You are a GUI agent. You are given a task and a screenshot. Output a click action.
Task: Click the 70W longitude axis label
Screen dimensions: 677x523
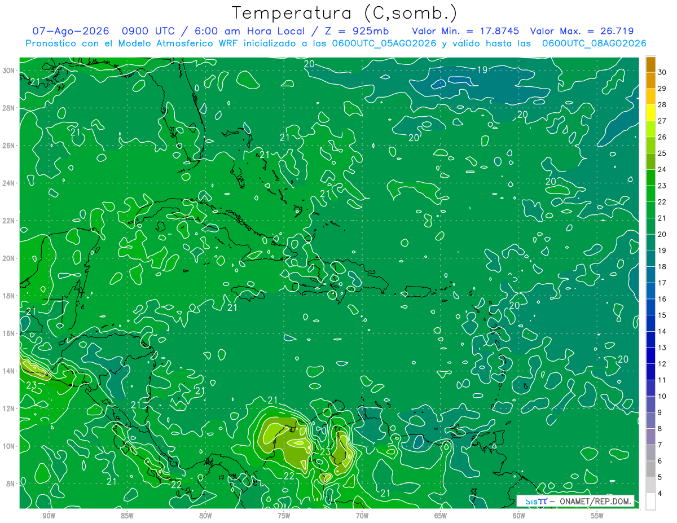(x=362, y=516)
